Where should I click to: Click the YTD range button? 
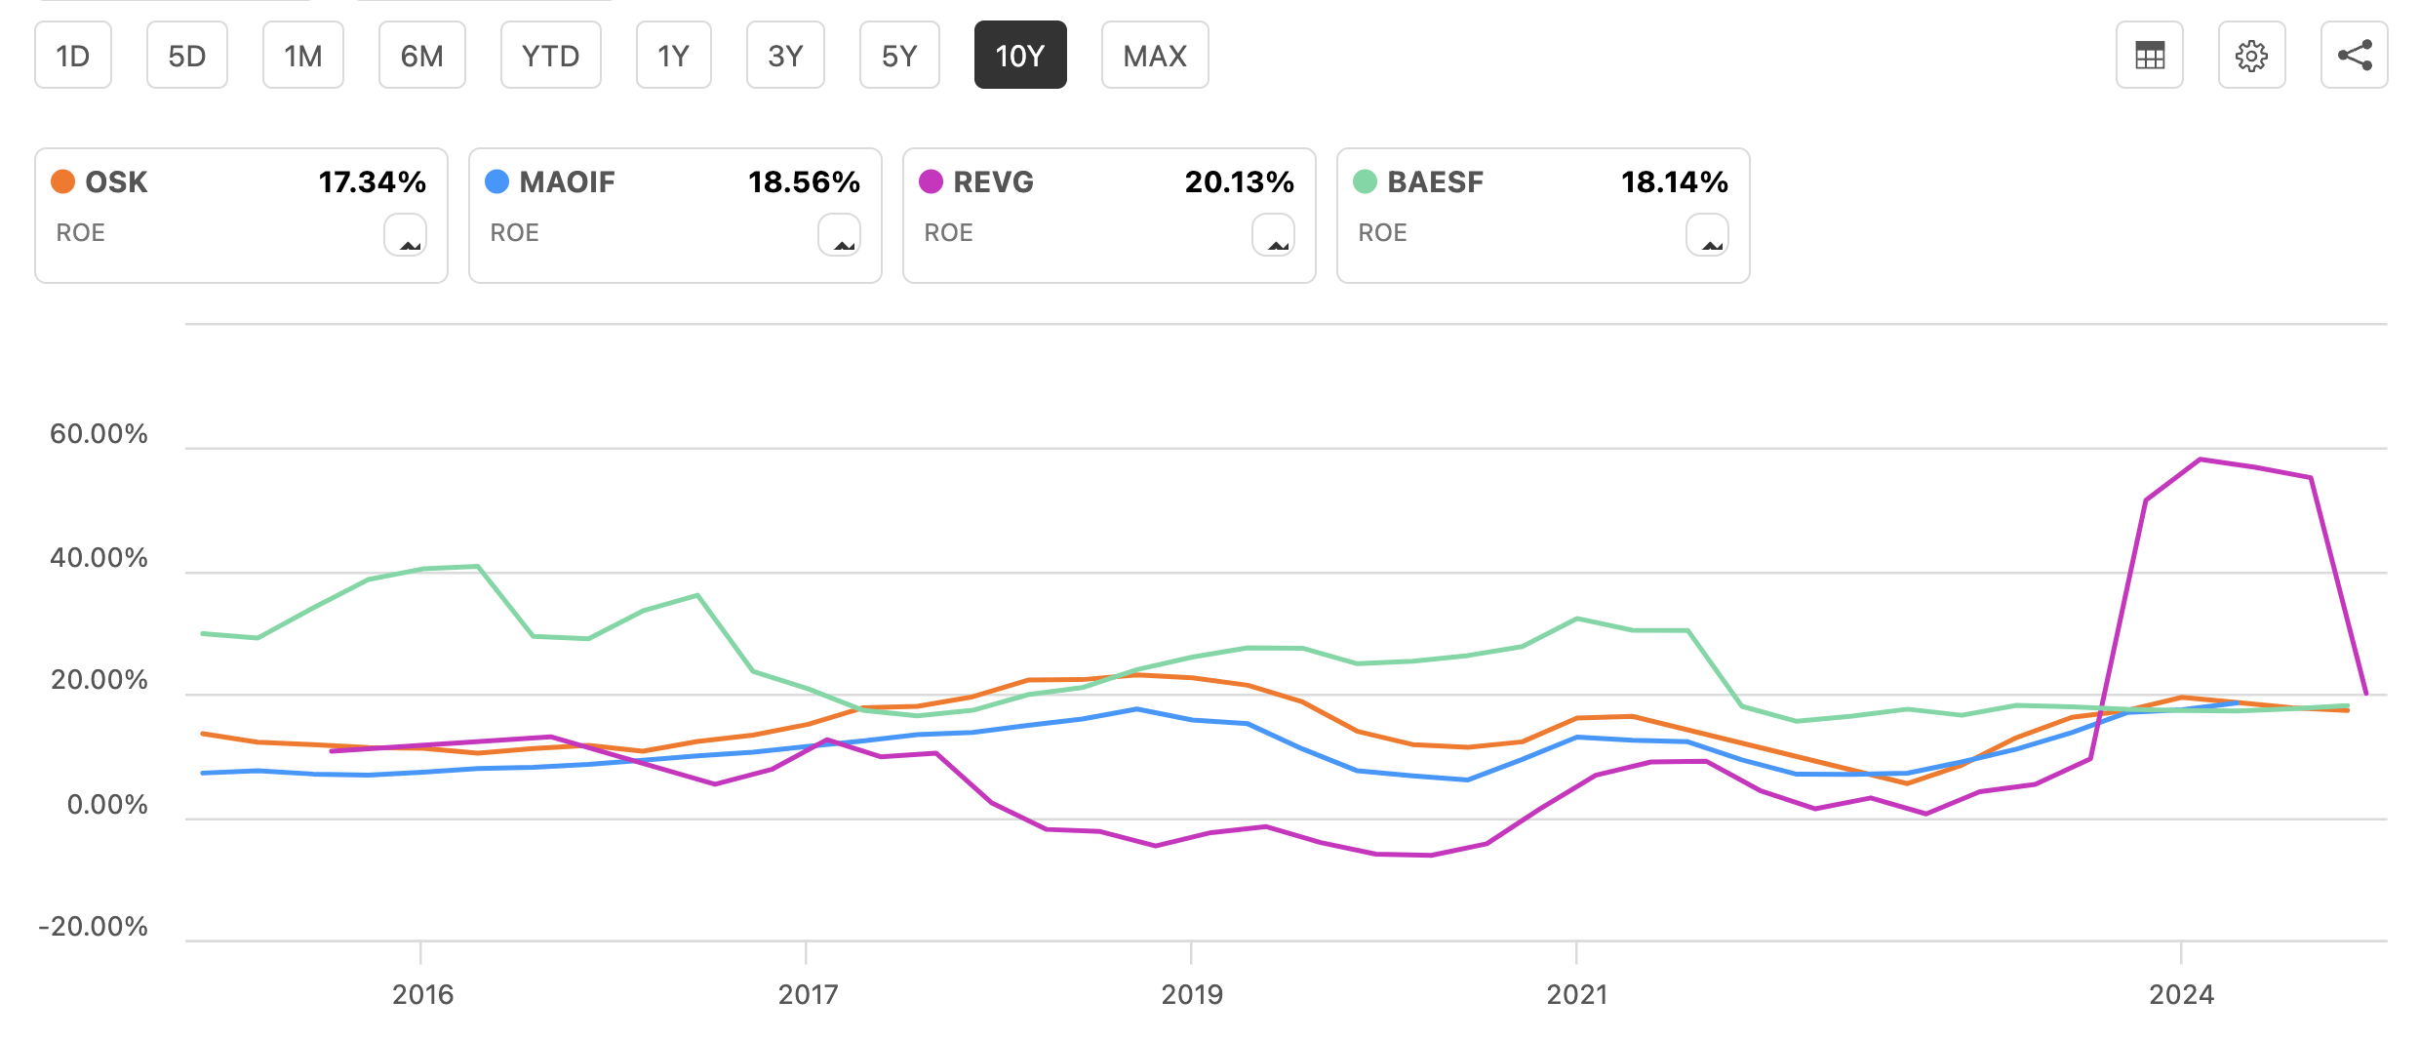pyautogui.click(x=550, y=56)
